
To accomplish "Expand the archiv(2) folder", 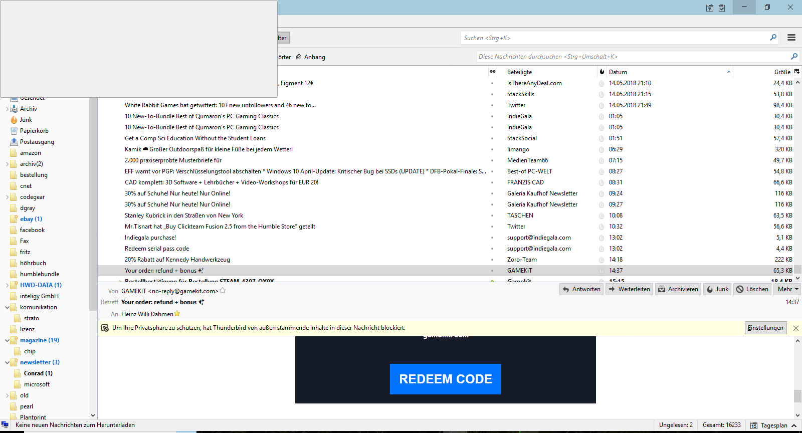I will click(x=7, y=164).
